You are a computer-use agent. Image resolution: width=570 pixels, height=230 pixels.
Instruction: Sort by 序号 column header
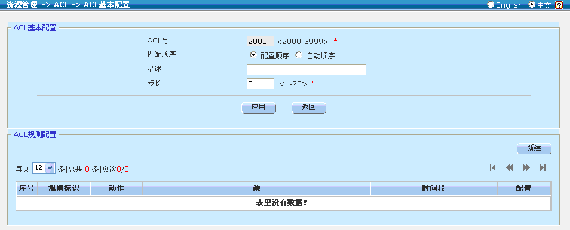point(26,189)
